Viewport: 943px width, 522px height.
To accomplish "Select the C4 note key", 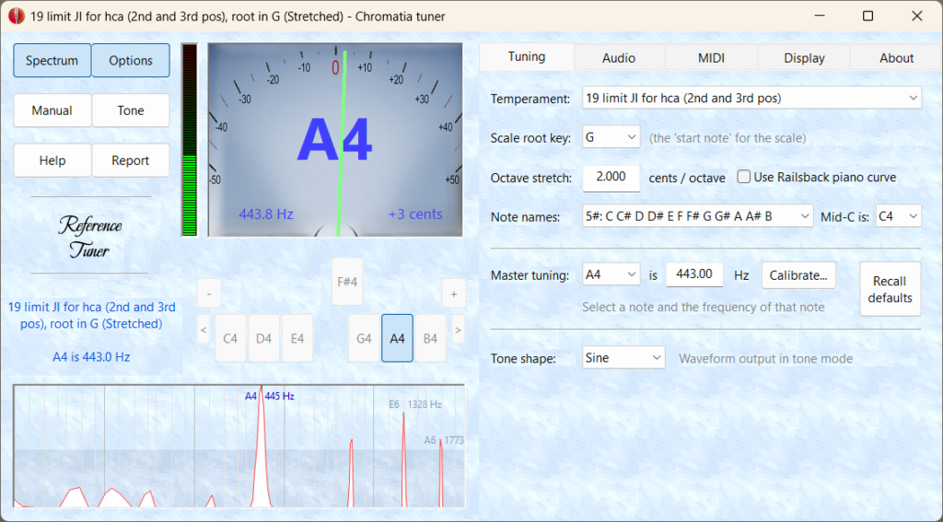I will [x=230, y=338].
